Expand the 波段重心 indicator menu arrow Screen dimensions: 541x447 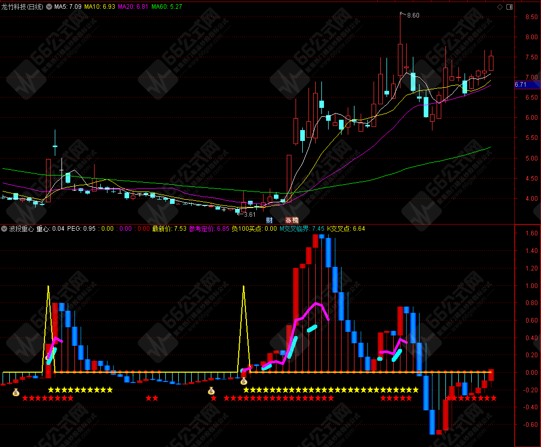click(x=4, y=229)
